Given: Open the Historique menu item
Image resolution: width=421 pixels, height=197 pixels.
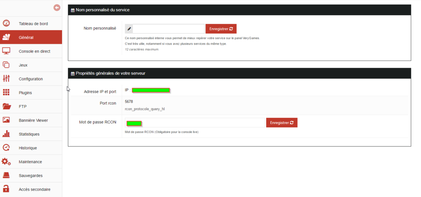Looking at the screenshot, I should click(28, 148).
